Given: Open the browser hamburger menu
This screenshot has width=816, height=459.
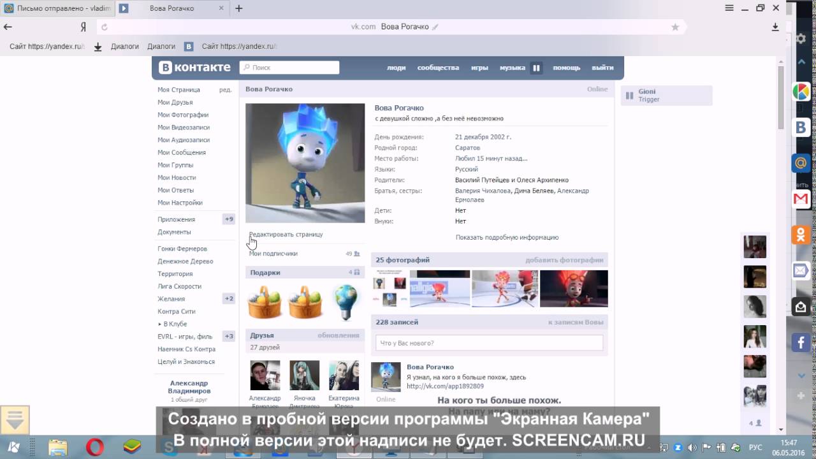Looking at the screenshot, I should click(729, 8).
